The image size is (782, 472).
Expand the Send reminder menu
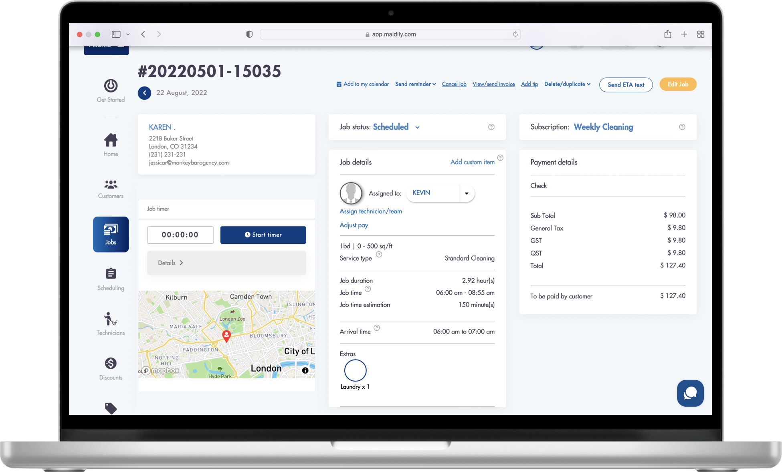[x=415, y=84]
